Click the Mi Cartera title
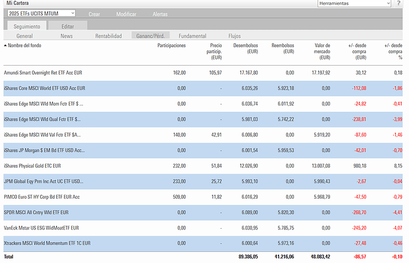The height and width of the screenshot is (263, 409). coord(17,3)
